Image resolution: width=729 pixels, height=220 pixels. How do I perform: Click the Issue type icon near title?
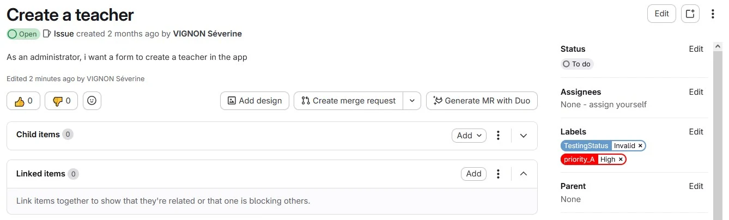[x=47, y=34]
